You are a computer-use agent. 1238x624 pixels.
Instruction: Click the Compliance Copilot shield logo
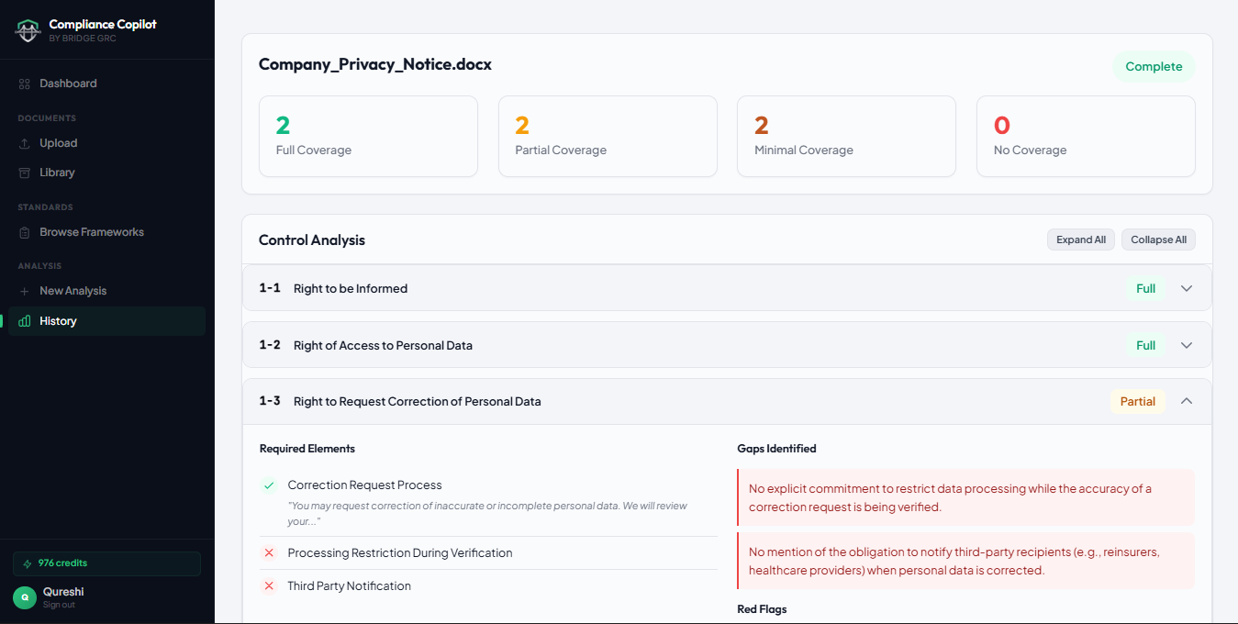(28, 28)
